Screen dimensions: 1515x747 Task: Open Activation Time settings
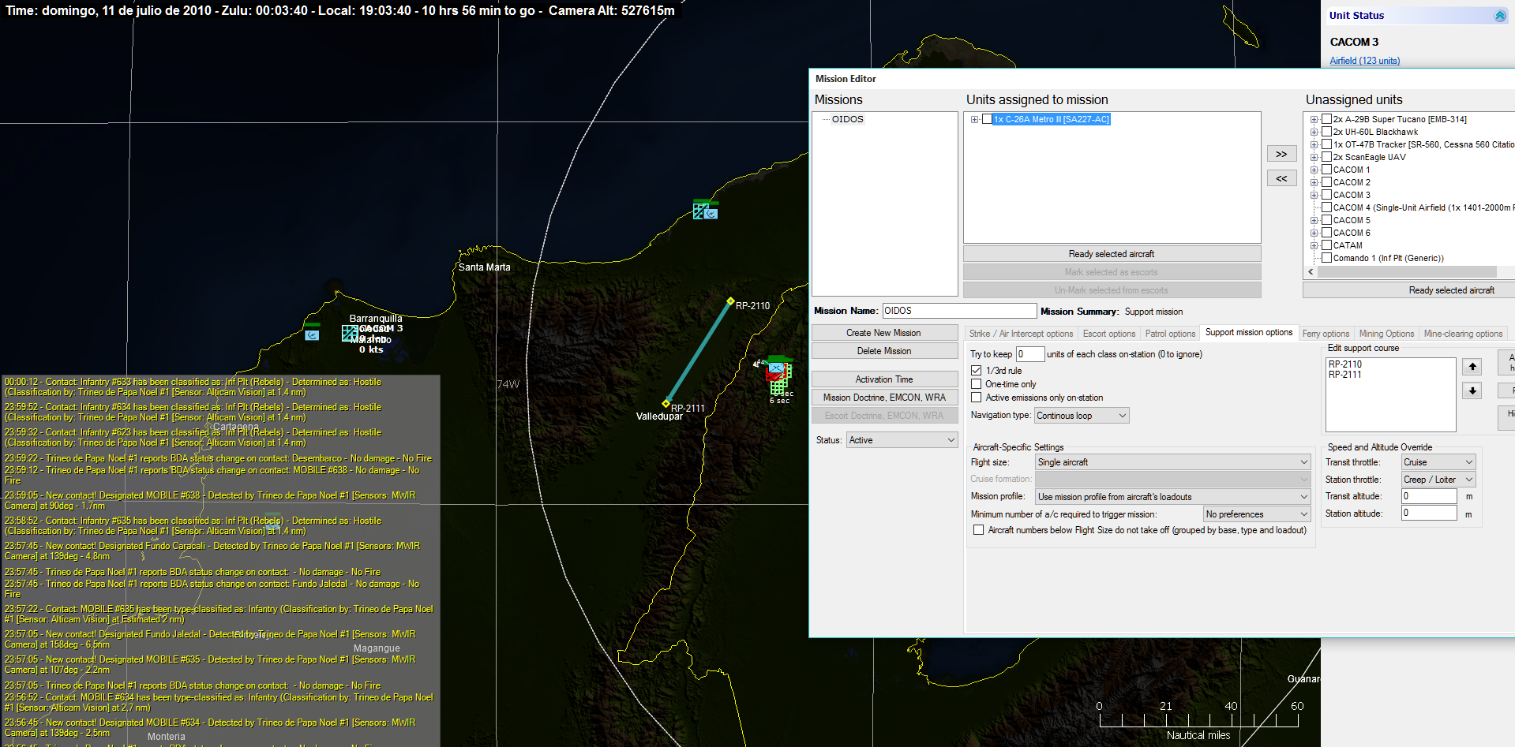(884, 379)
